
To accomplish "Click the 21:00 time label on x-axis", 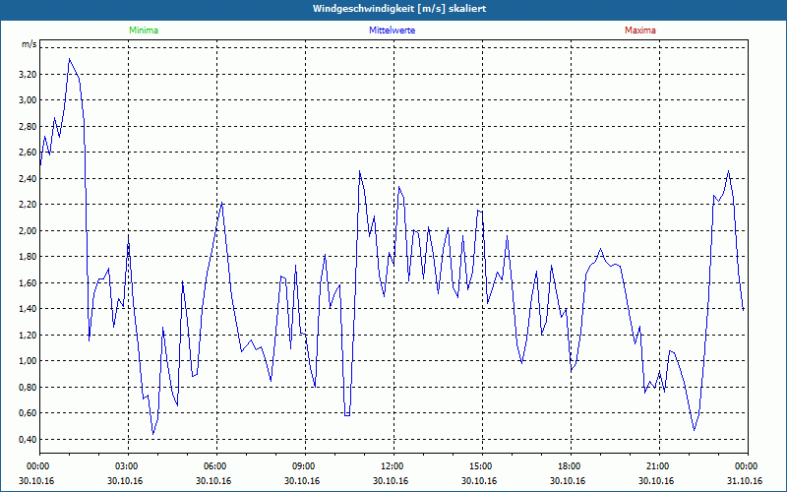I will pyautogui.click(x=659, y=466).
